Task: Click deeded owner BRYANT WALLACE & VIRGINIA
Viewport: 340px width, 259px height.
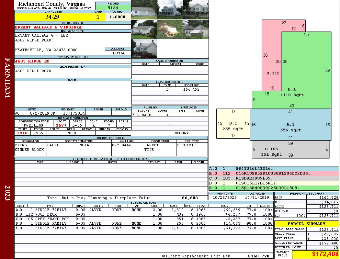Action: [48, 27]
